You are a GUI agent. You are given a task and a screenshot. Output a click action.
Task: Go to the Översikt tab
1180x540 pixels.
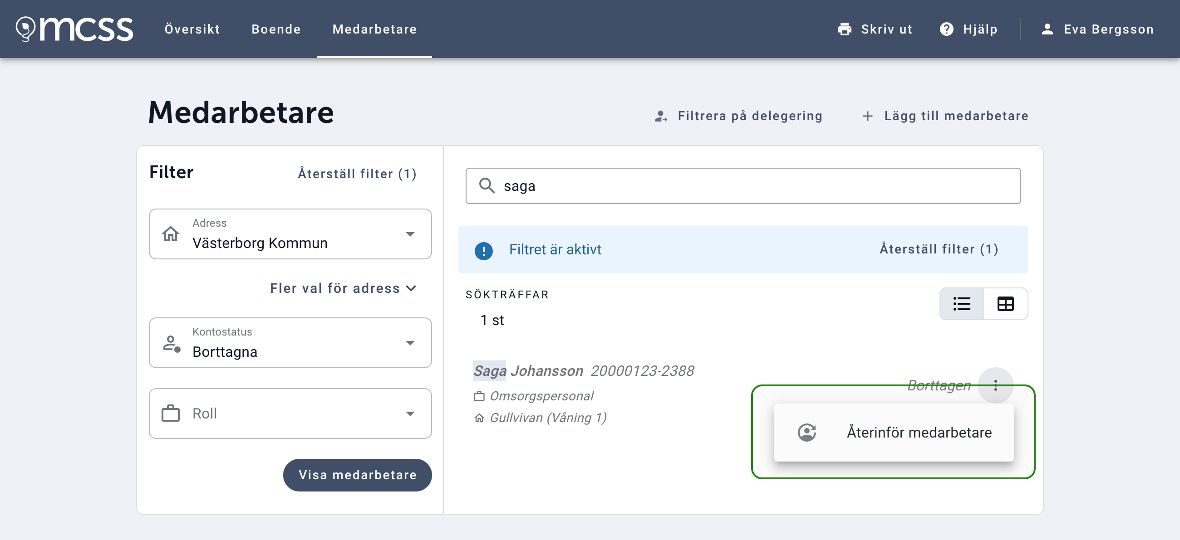pos(192,29)
